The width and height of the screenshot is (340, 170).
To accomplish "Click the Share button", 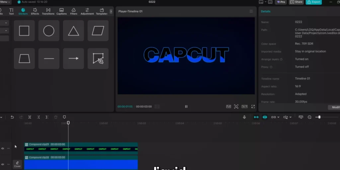I will [x=296, y=2].
